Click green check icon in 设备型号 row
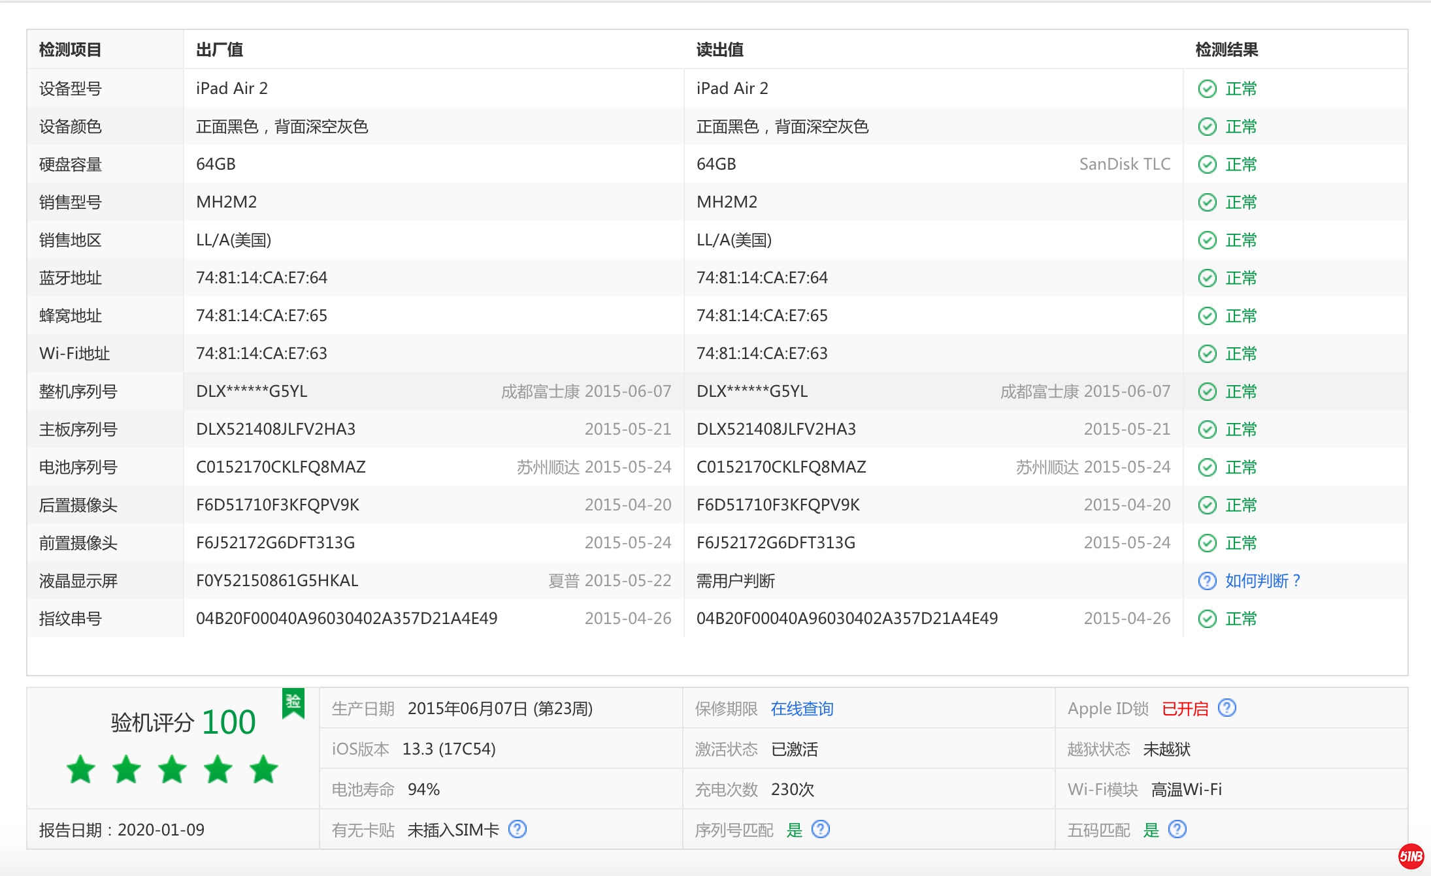Screen dimensions: 1431x876 1207,89
